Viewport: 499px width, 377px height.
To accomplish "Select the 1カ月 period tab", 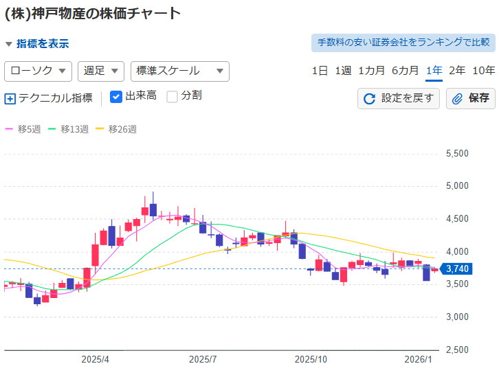I will tap(371, 71).
